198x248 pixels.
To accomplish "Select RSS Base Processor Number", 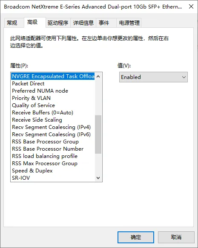I will click(53, 149).
